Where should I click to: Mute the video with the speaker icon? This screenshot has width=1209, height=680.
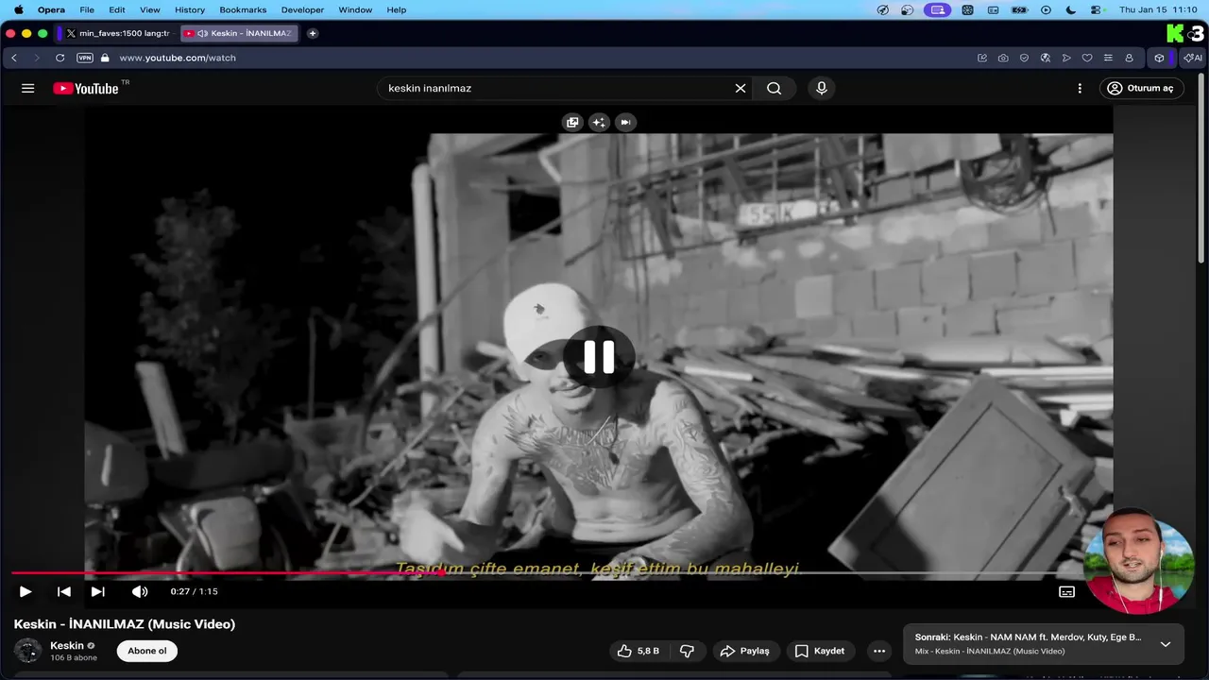point(140,591)
